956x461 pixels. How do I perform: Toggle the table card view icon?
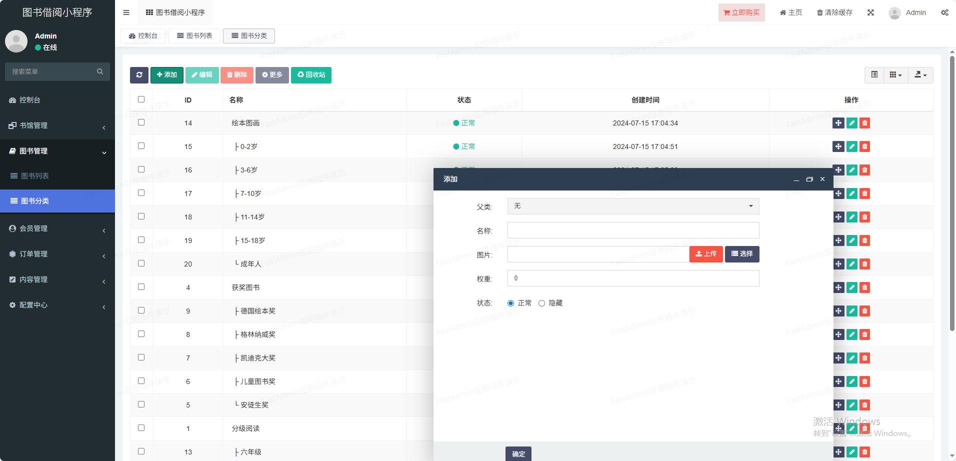874,75
